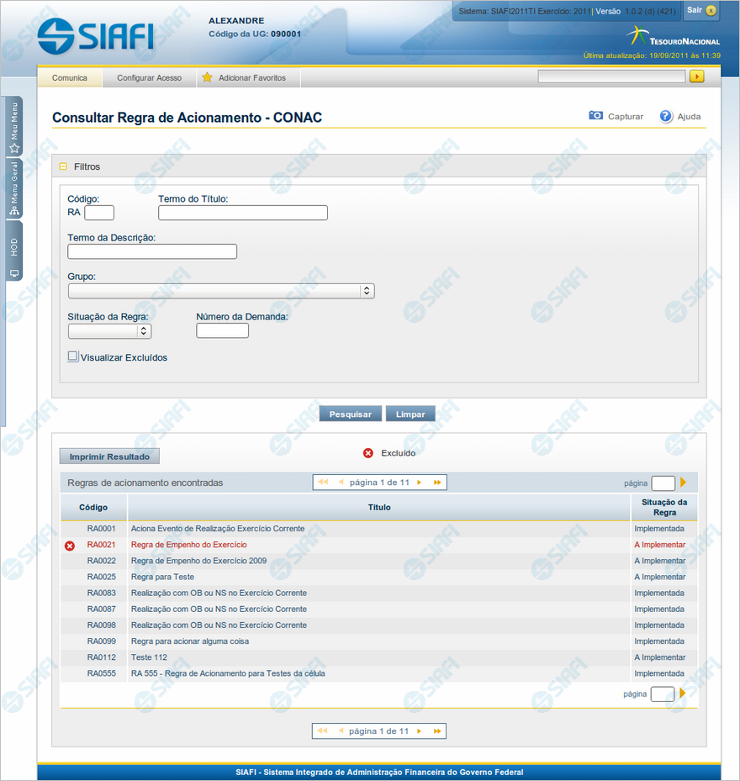The width and height of the screenshot is (740, 781).
Task: Click the Termo do Título input field
Action: point(243,213)
